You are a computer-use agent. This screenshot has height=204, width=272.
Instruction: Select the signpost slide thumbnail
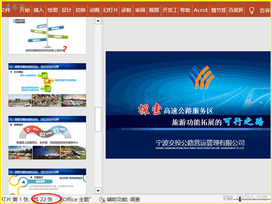(47, 36)
